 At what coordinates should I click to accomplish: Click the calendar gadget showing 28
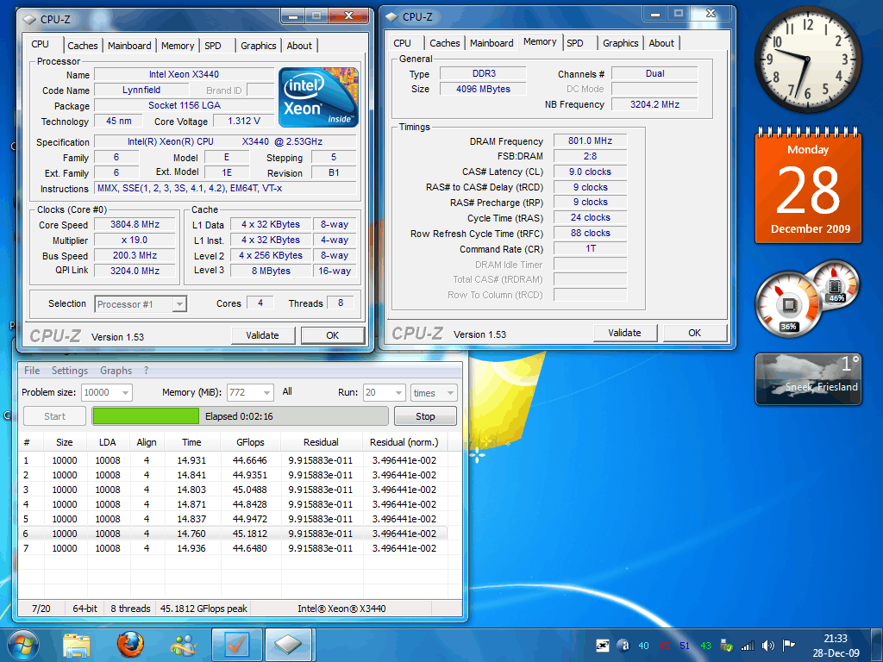(808, 186)
